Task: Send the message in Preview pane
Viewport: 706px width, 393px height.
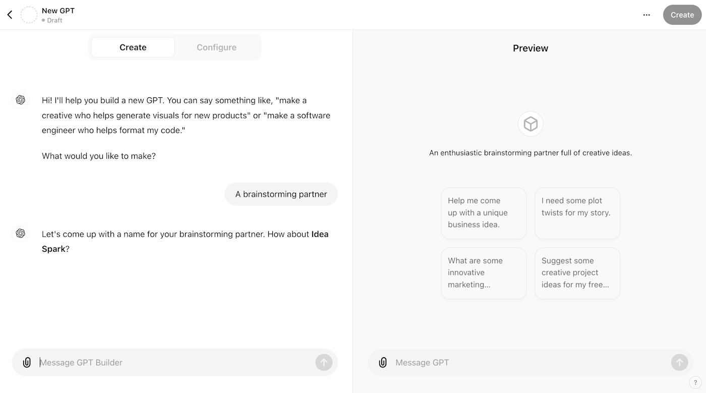Action: [679, 362]
